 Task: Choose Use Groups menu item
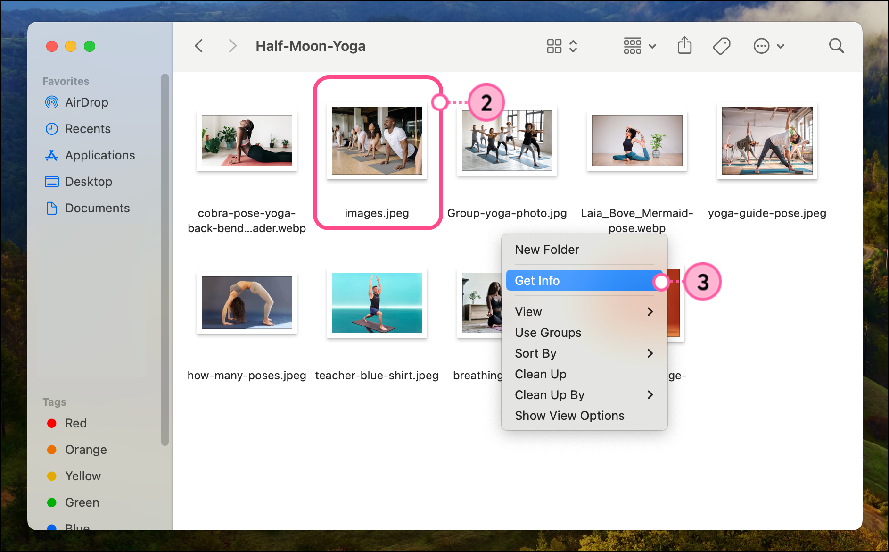point(584,333)
